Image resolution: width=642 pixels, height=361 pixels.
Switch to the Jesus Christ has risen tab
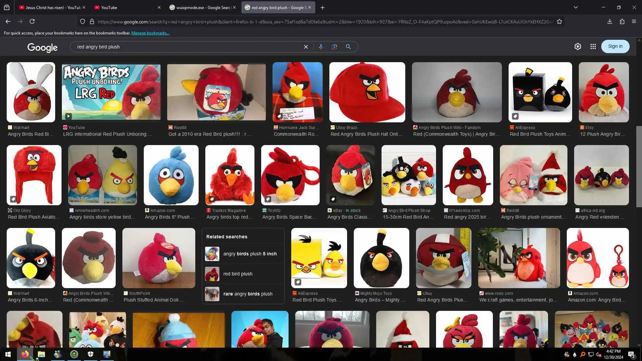[50, 7]
